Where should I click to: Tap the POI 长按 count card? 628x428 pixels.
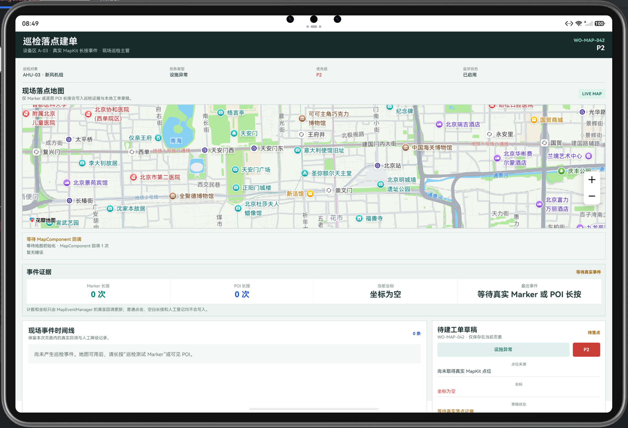coord(242,291)
